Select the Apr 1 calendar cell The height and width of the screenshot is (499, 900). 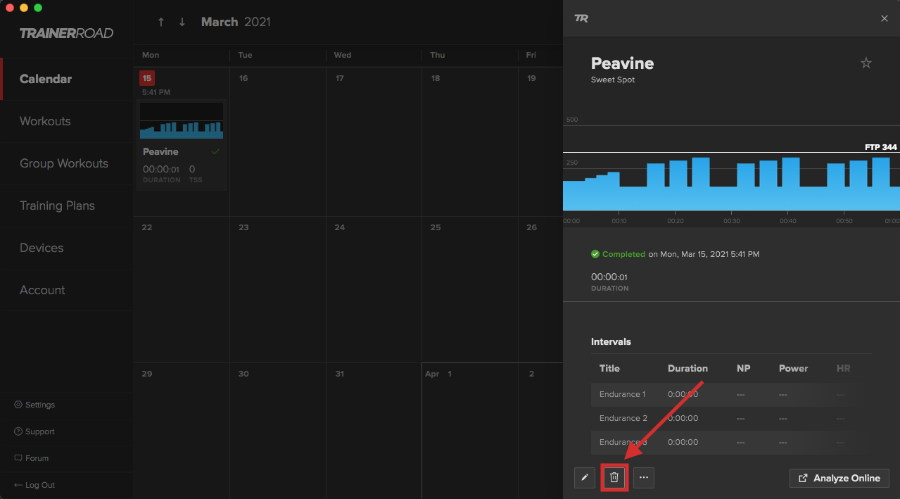click(x=470, y=431)
